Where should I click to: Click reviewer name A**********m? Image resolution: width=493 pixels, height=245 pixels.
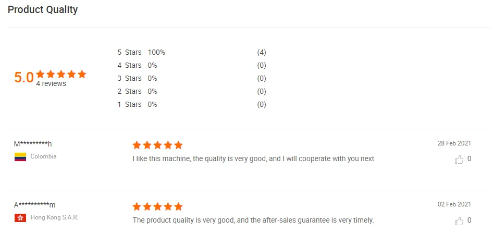34,205
